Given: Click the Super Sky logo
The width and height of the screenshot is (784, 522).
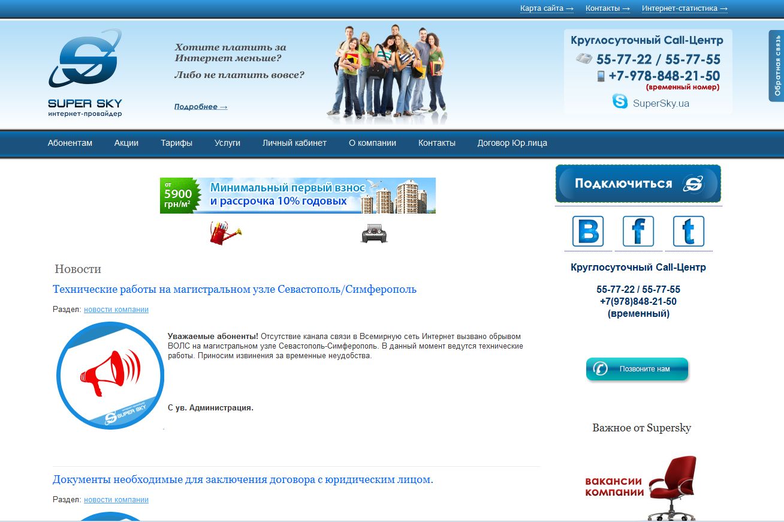Looking at the screenshot, I should (85, 73).
